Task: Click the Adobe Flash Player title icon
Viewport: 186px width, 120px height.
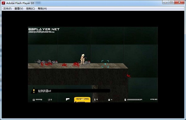Action: (3, 3)
